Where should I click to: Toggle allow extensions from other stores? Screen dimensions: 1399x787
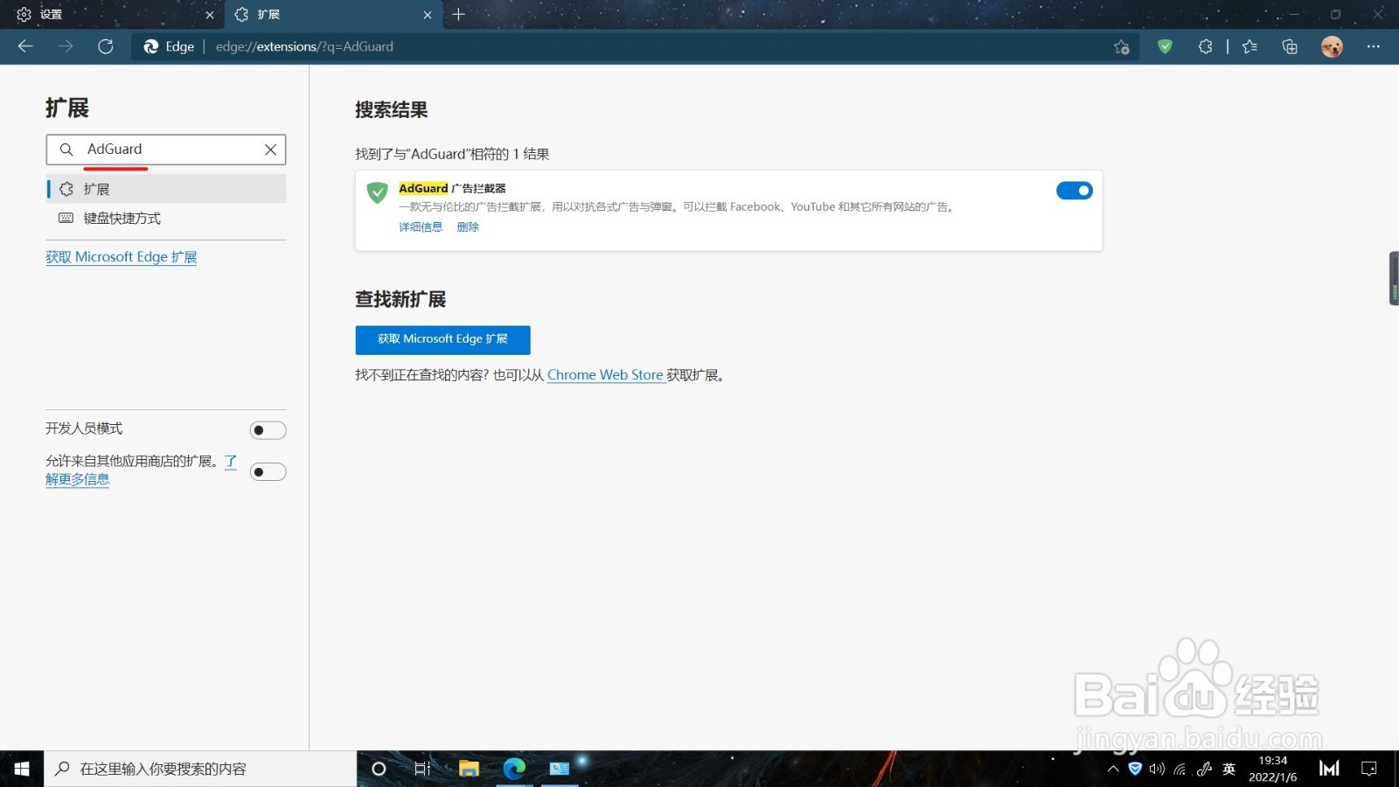click(268, 472)
